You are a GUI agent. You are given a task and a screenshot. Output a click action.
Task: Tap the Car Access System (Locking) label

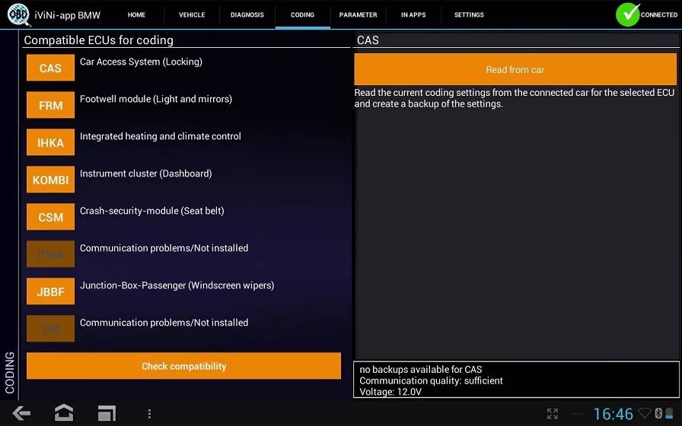point(141,62)
